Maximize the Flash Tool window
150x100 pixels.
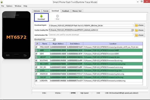click(142, 1)
